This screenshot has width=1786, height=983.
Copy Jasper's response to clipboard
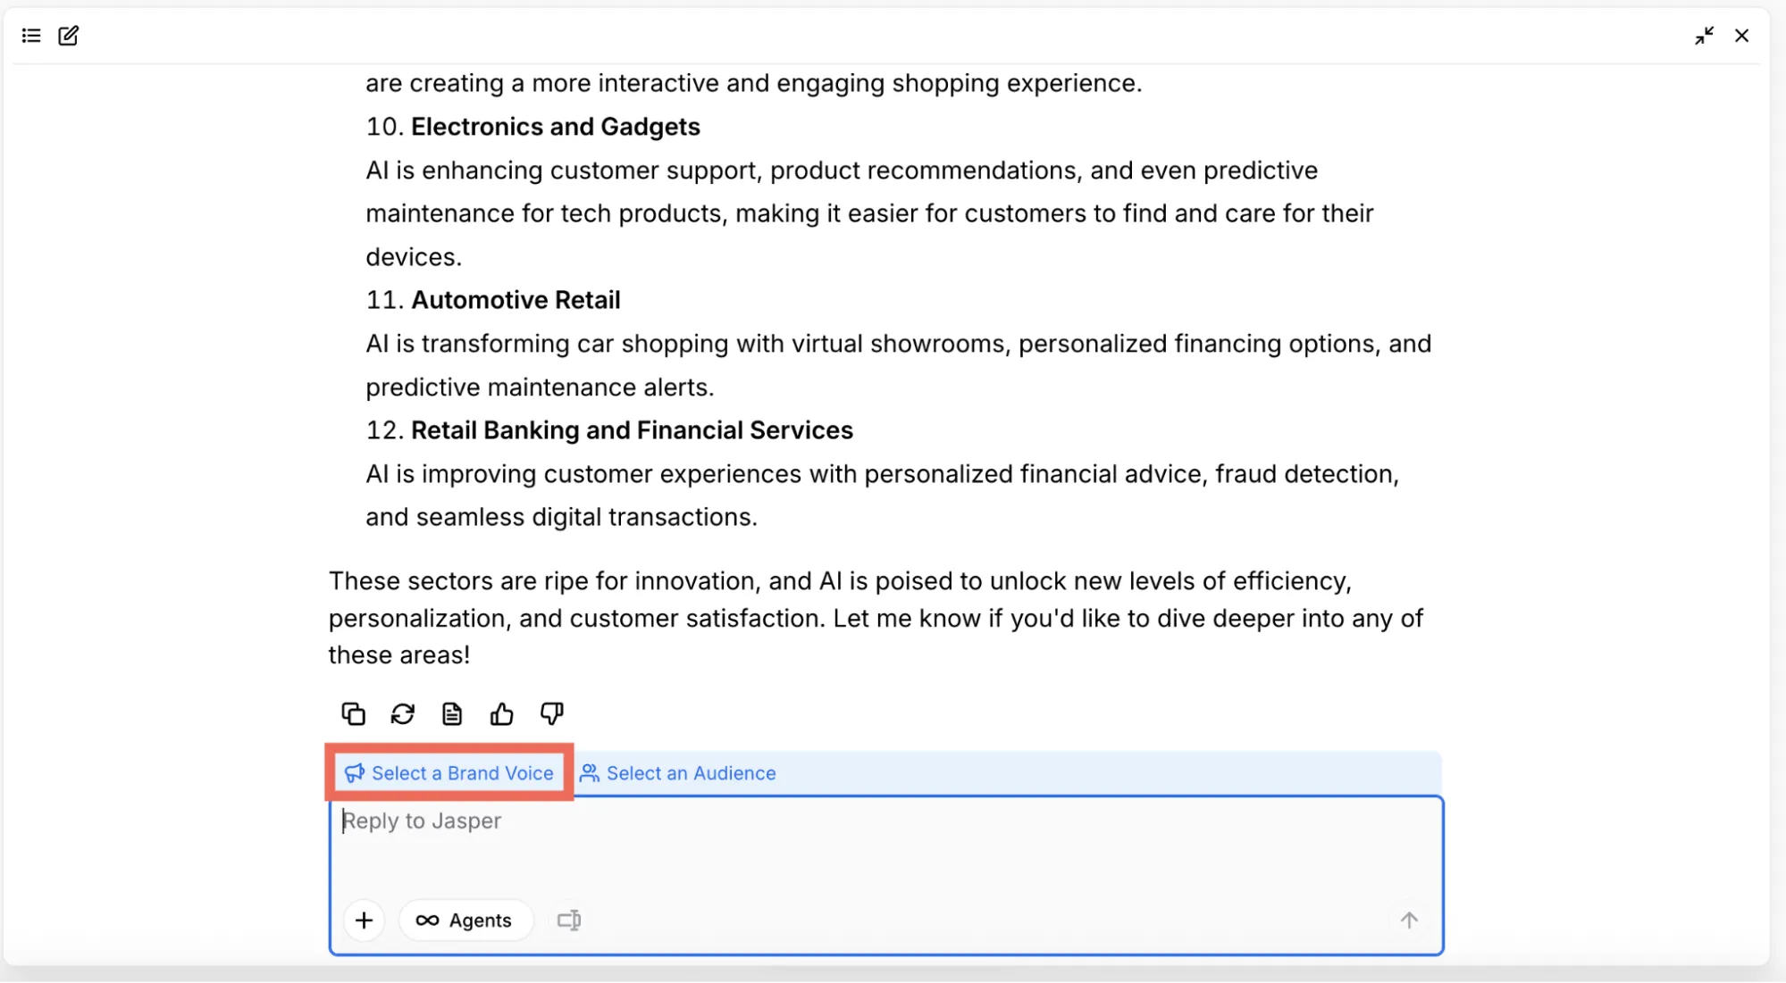coord(353,714)
